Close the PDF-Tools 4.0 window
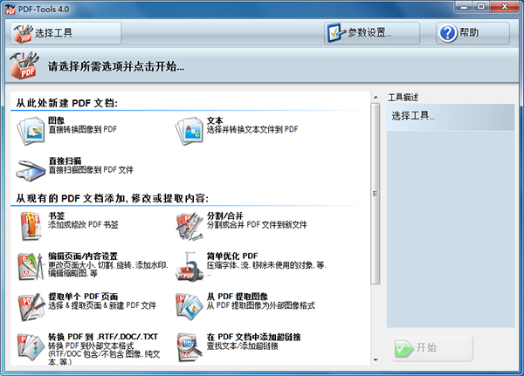 505,6
